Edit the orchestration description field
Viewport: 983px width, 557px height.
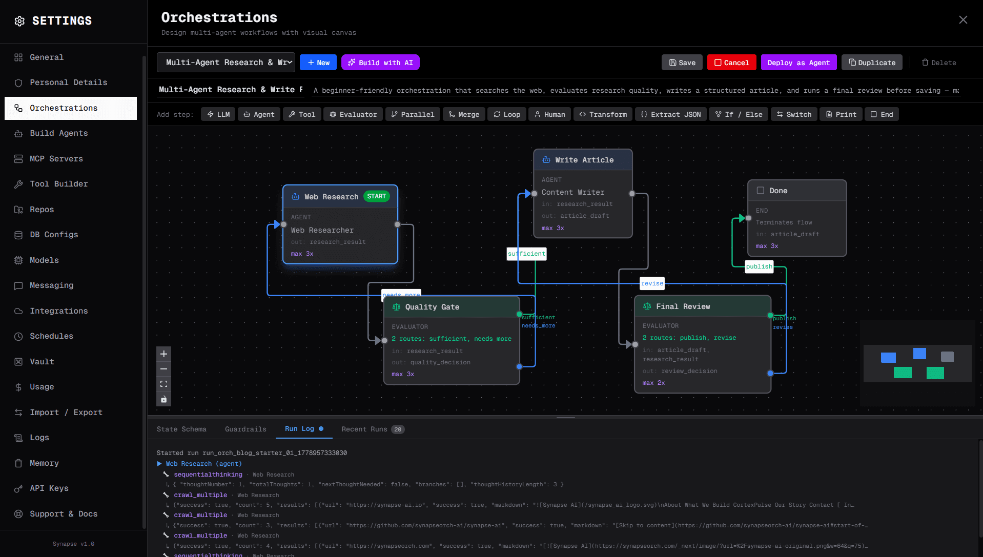[x=636, y=90]
